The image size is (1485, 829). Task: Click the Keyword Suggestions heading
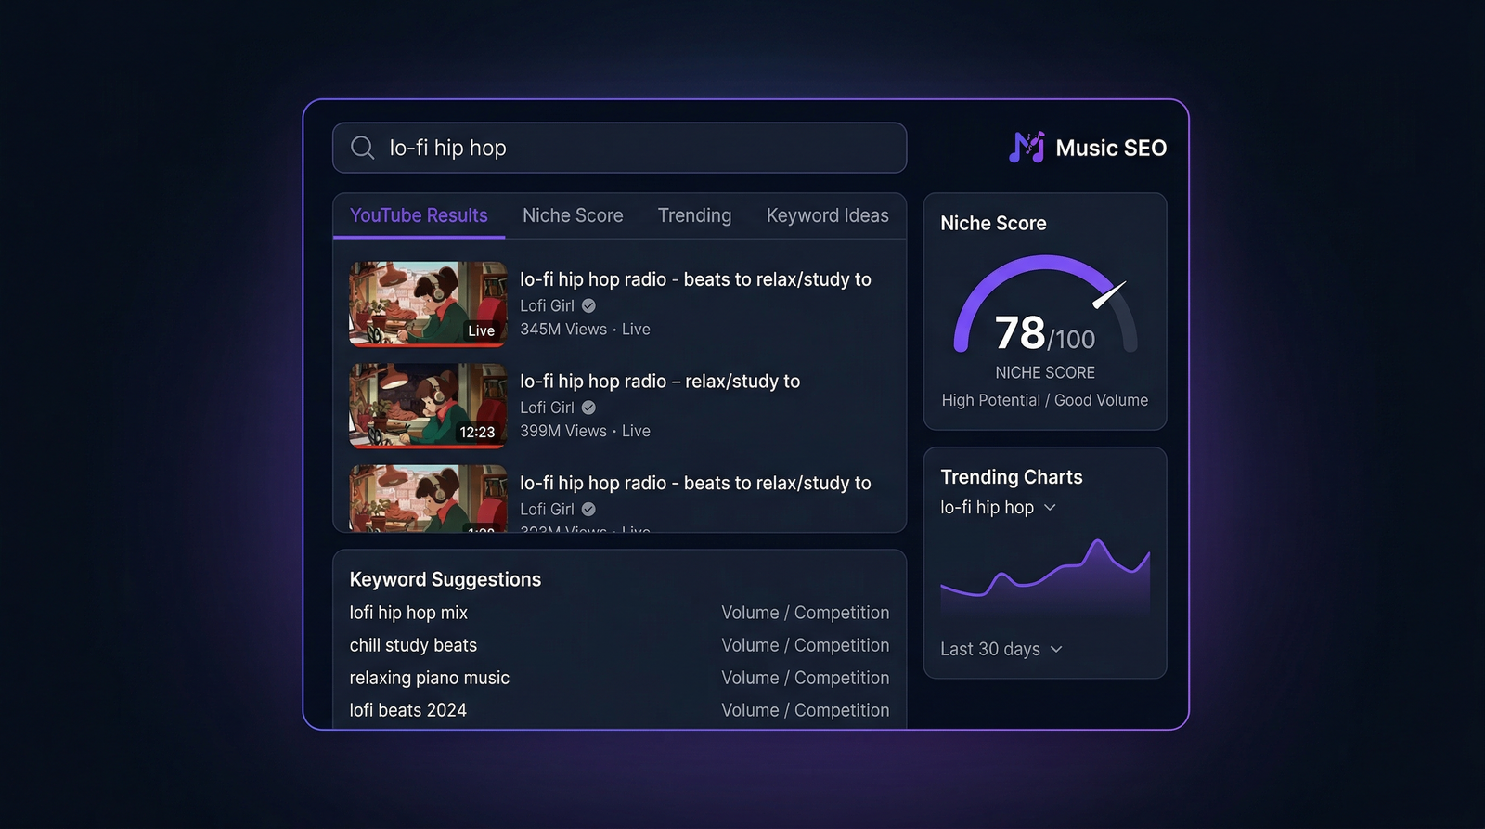445,579
